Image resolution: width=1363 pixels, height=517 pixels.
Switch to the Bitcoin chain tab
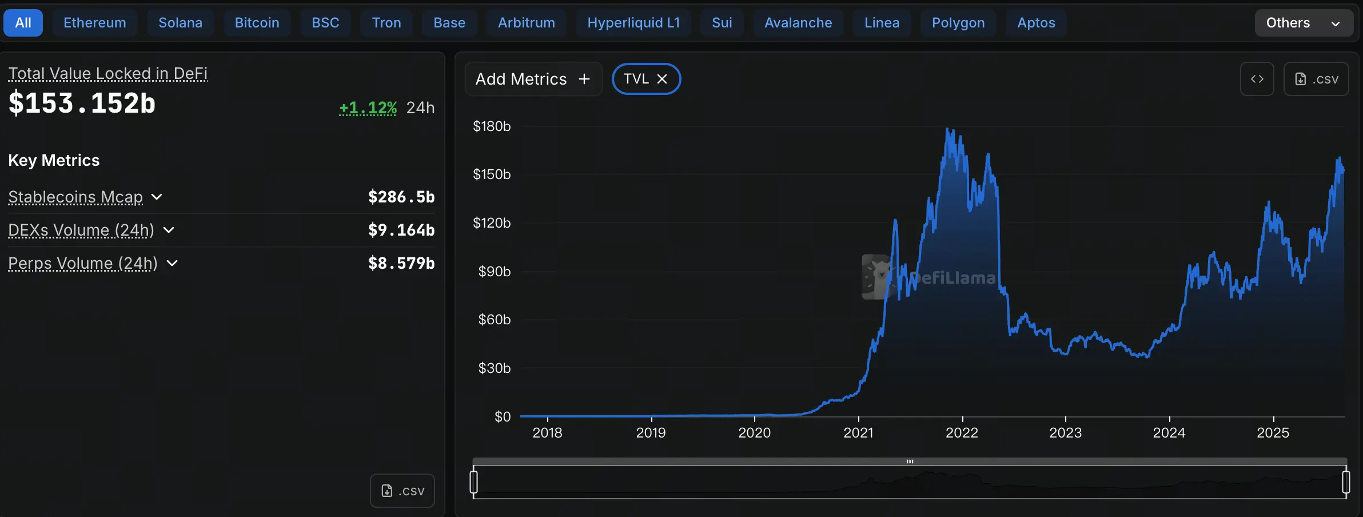pos(257,23)
